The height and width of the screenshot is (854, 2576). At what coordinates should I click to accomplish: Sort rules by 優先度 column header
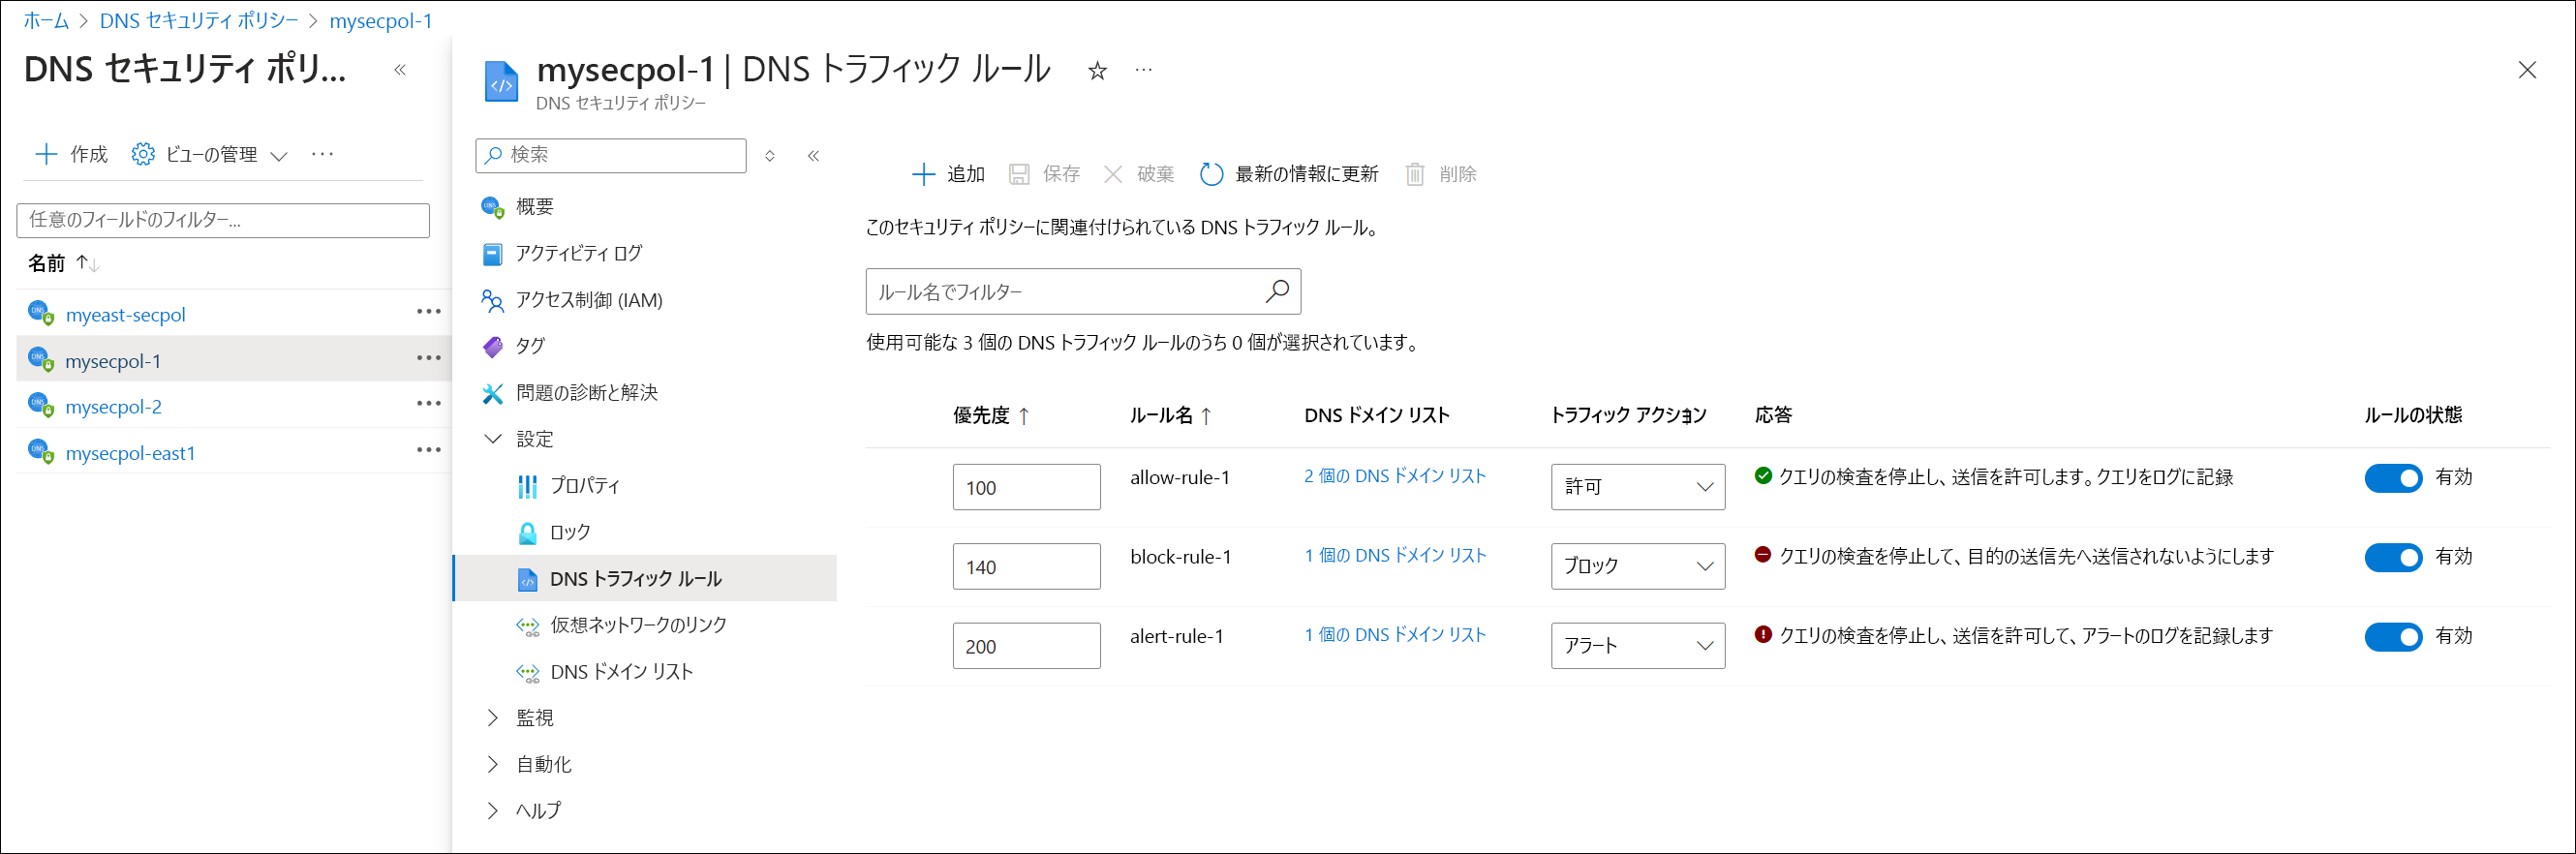(x=991, y=415)
